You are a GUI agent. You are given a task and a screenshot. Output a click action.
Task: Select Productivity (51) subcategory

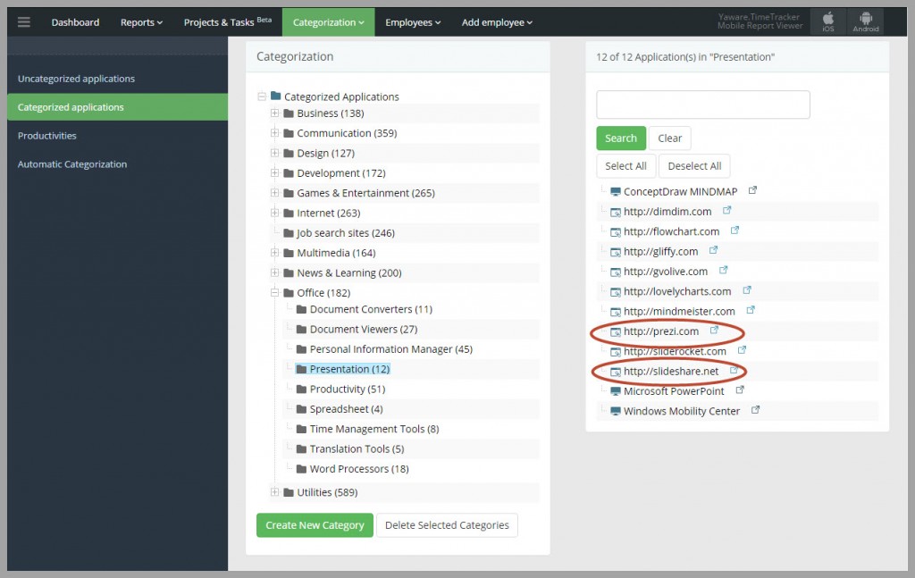[x=348, y=389]
